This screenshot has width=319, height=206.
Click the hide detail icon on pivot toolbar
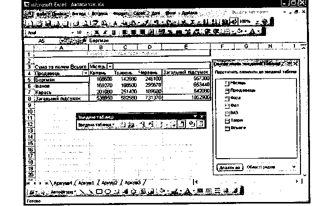coord(143,124)
